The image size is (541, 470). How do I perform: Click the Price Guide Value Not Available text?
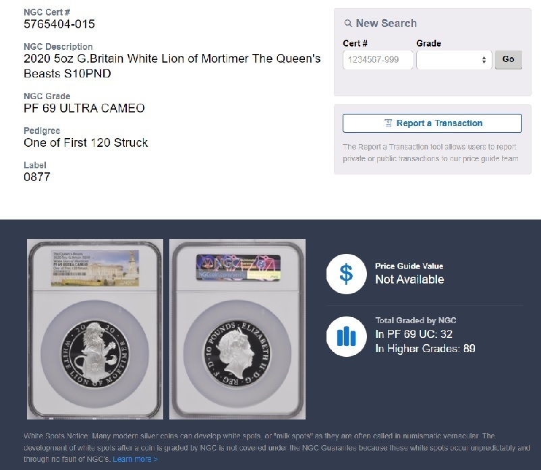coord(409,274)
